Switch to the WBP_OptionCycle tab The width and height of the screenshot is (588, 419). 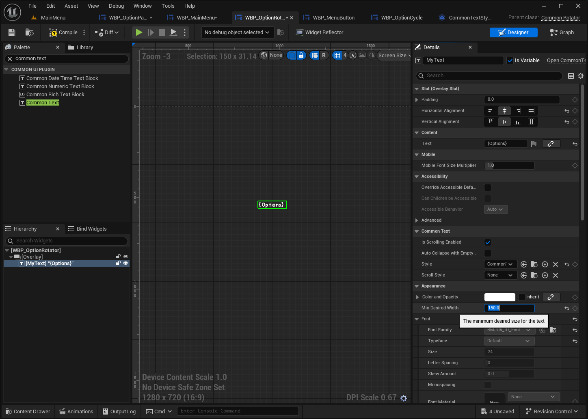pos(398,18)
